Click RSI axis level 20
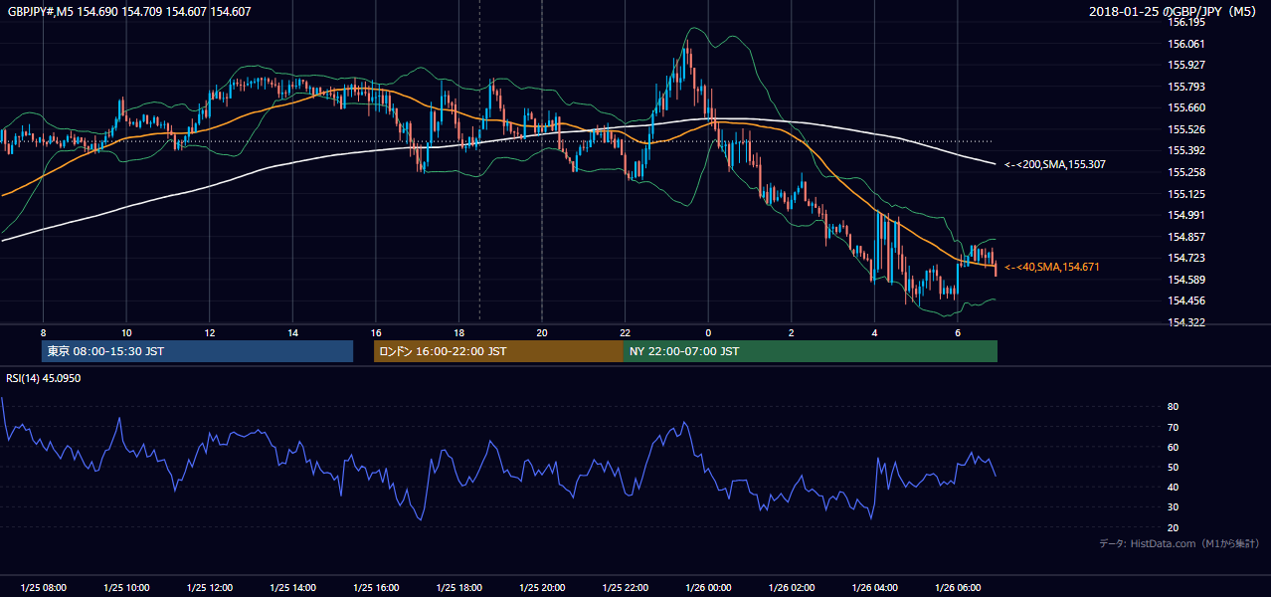The width and height of the screenshot is (1271, 597). [1174, 527]
